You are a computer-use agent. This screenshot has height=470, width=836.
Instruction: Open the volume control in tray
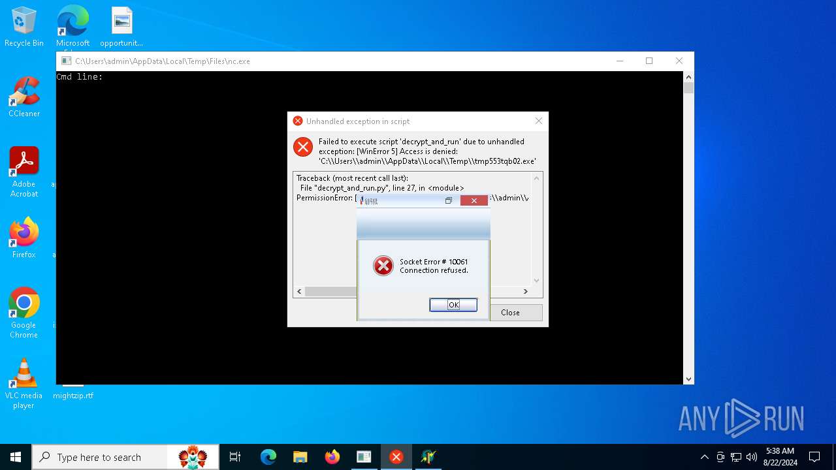[x=752, y=457]
